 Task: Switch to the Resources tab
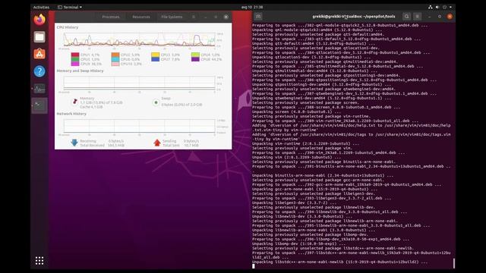point(141,17)
